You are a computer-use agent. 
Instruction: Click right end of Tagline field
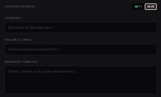coord(149,49)
